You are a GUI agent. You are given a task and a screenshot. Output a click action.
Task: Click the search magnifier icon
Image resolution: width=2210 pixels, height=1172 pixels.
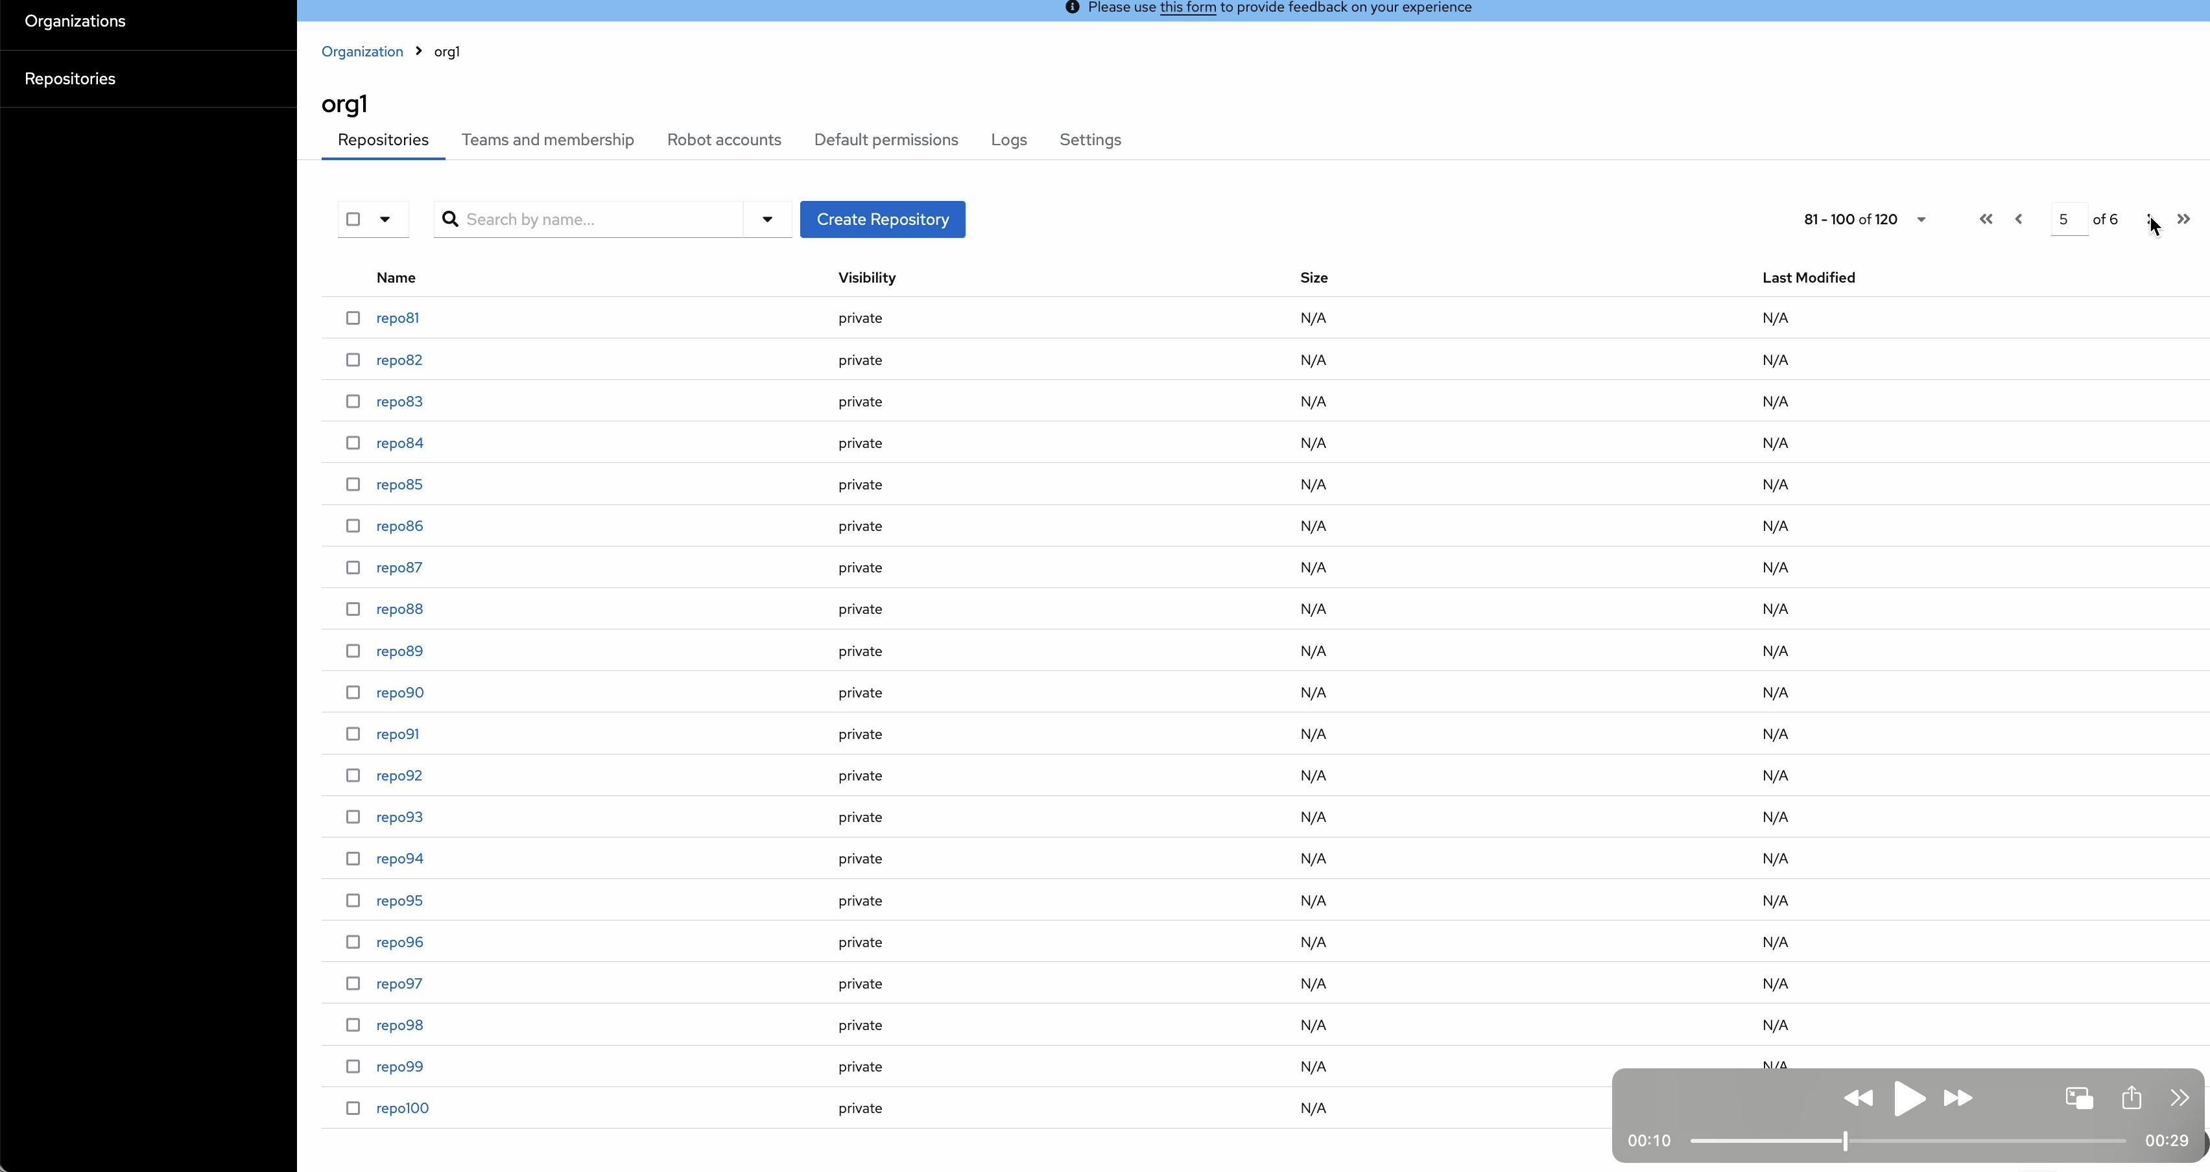point(449,220)
